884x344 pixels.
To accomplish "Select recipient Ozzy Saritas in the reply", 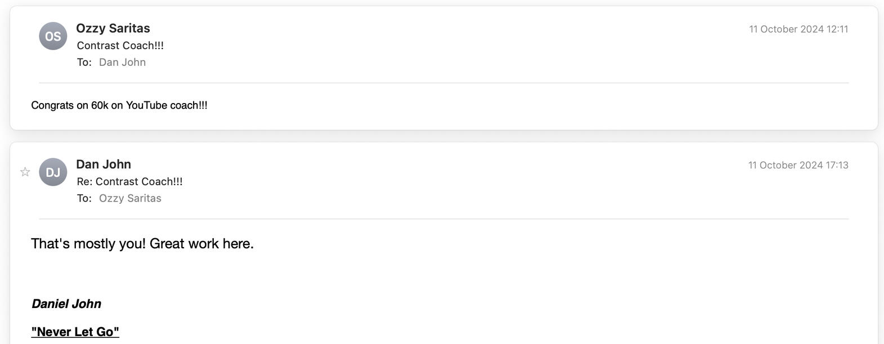I will pos(130,199).
